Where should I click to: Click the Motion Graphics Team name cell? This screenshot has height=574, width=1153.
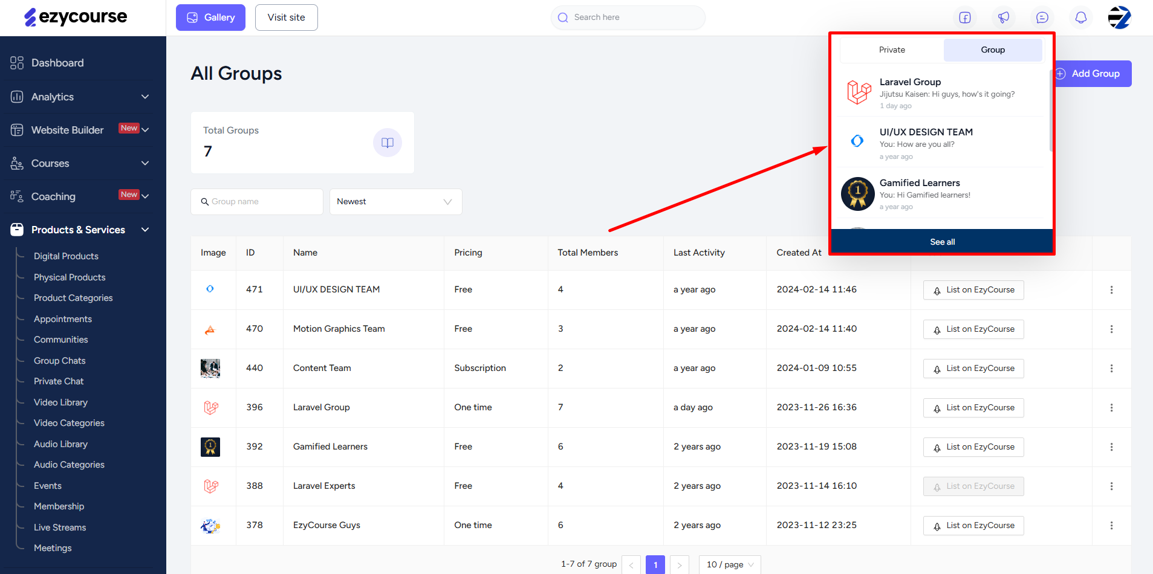click(339, 329)
